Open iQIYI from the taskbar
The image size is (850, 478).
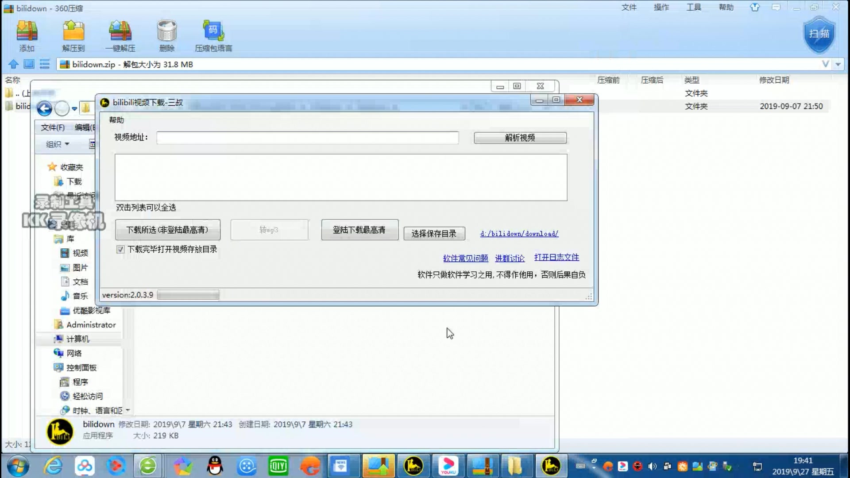[x=278, y=466]
